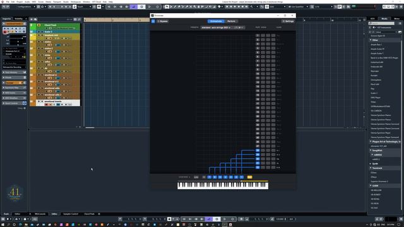This screenshot has width=404, height=227.
Task: Click the Find Tracks search icon
Action: click(35, 20)
